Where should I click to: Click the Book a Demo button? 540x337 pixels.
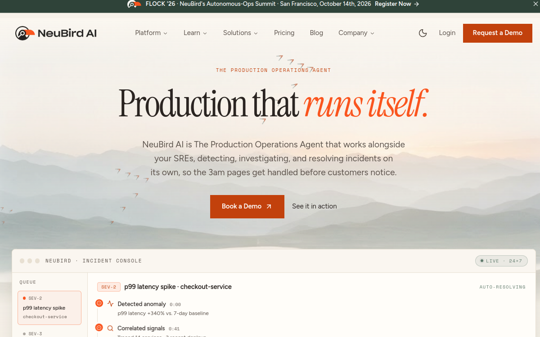247,206
